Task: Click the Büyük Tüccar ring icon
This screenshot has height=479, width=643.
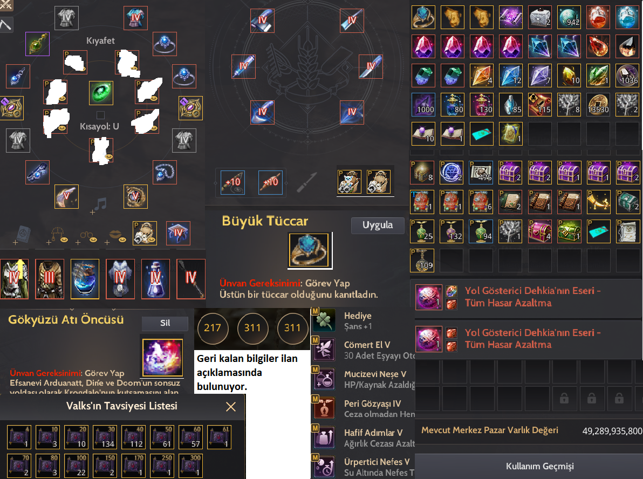Action: tap(309, 250)
